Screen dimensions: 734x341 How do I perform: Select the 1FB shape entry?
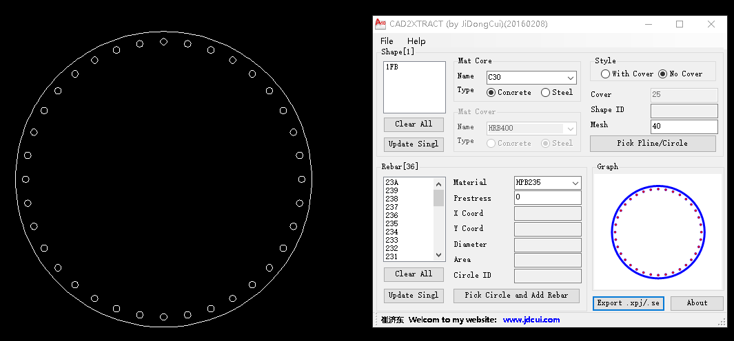pos(392,67)
